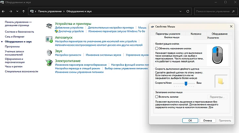Screen dimensions: 239x133
Task: Click the Power Options (Электропитание) battery icon
Action: click(x=49, y=62)
